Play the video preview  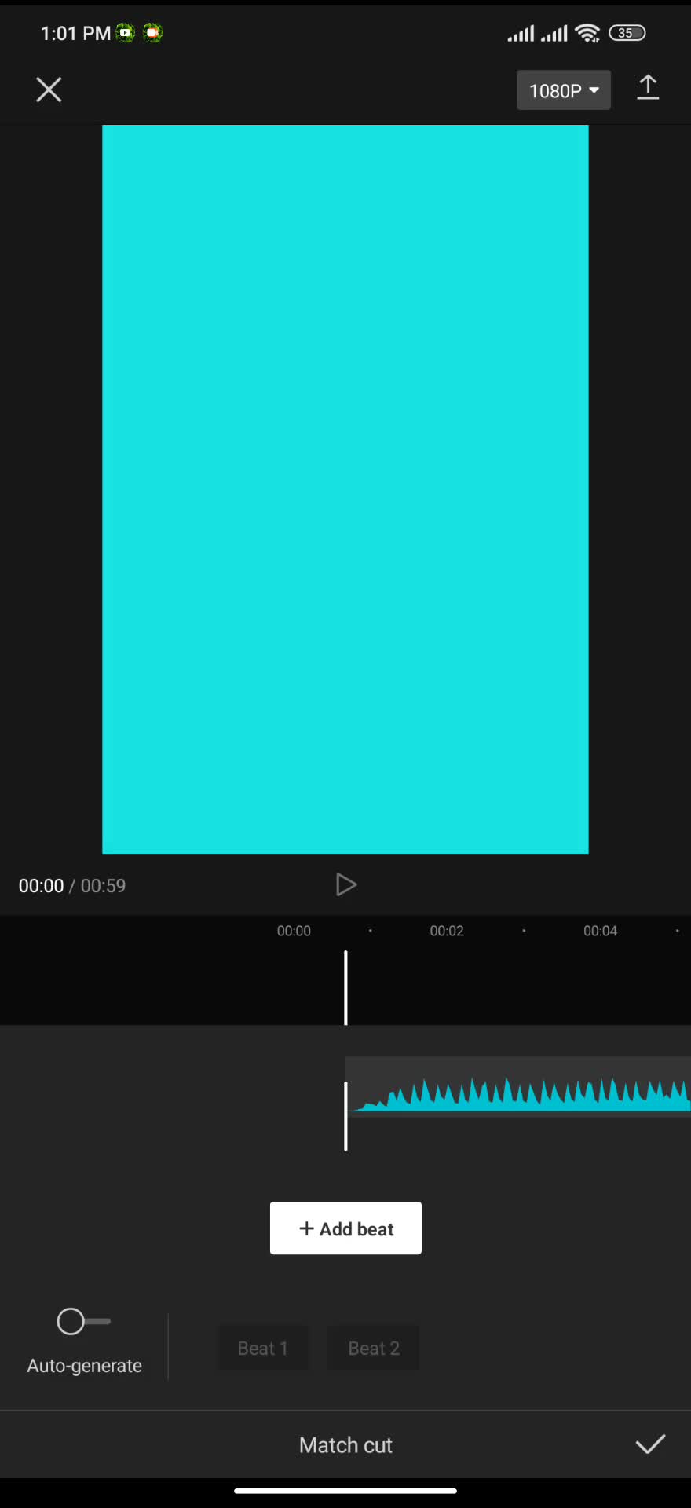(345, 885)
